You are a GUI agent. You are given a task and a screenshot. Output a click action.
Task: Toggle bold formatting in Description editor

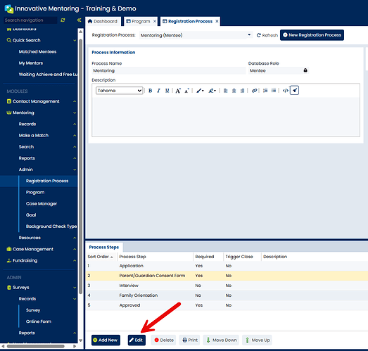point(150,91)
